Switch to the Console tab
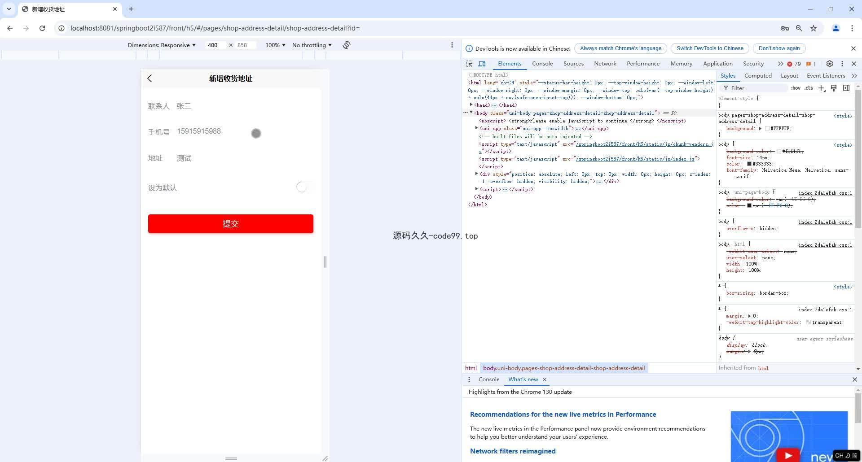The width and height of the screenshot is (862, 462). (542, 64)
